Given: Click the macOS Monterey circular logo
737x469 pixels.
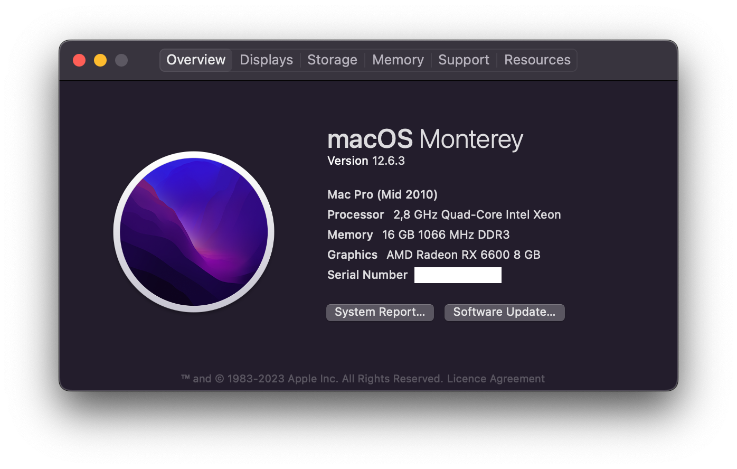Looking at the screenshot, I should 194,232.
